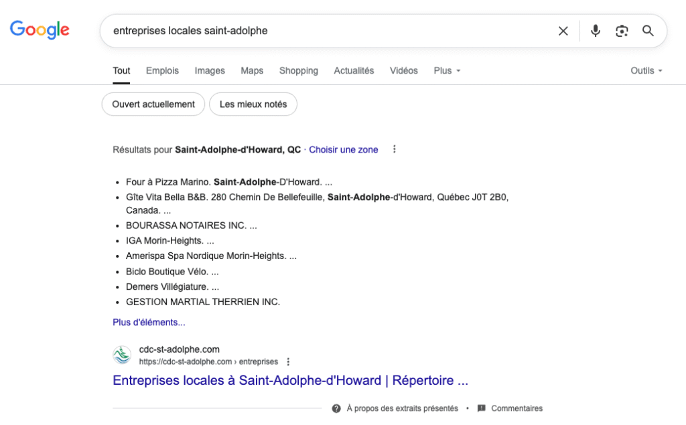Open Google Lens image search
686x425 pixels.
click(622, 31)
